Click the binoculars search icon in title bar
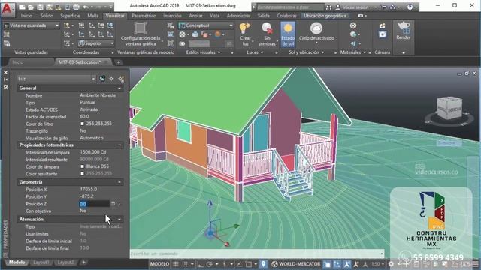 (328, 7)
